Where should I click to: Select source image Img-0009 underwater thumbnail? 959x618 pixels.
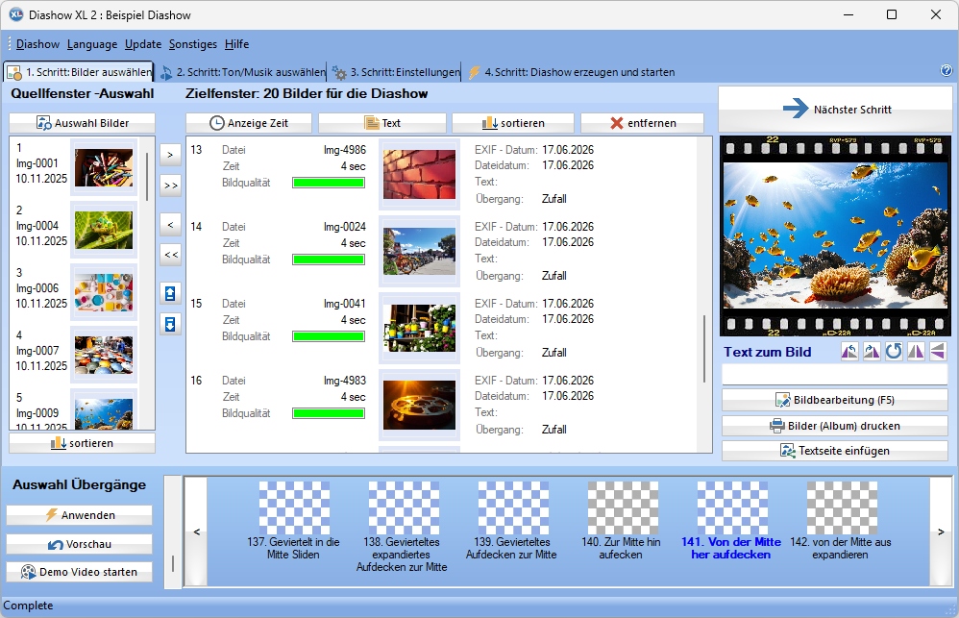[x=104, y=413]
